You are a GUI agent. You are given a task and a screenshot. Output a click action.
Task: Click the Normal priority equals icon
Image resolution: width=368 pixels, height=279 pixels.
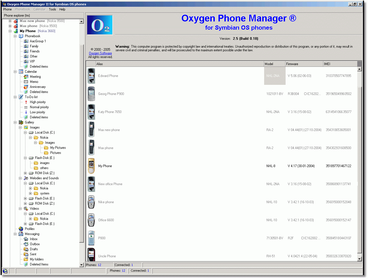(26, 107)
